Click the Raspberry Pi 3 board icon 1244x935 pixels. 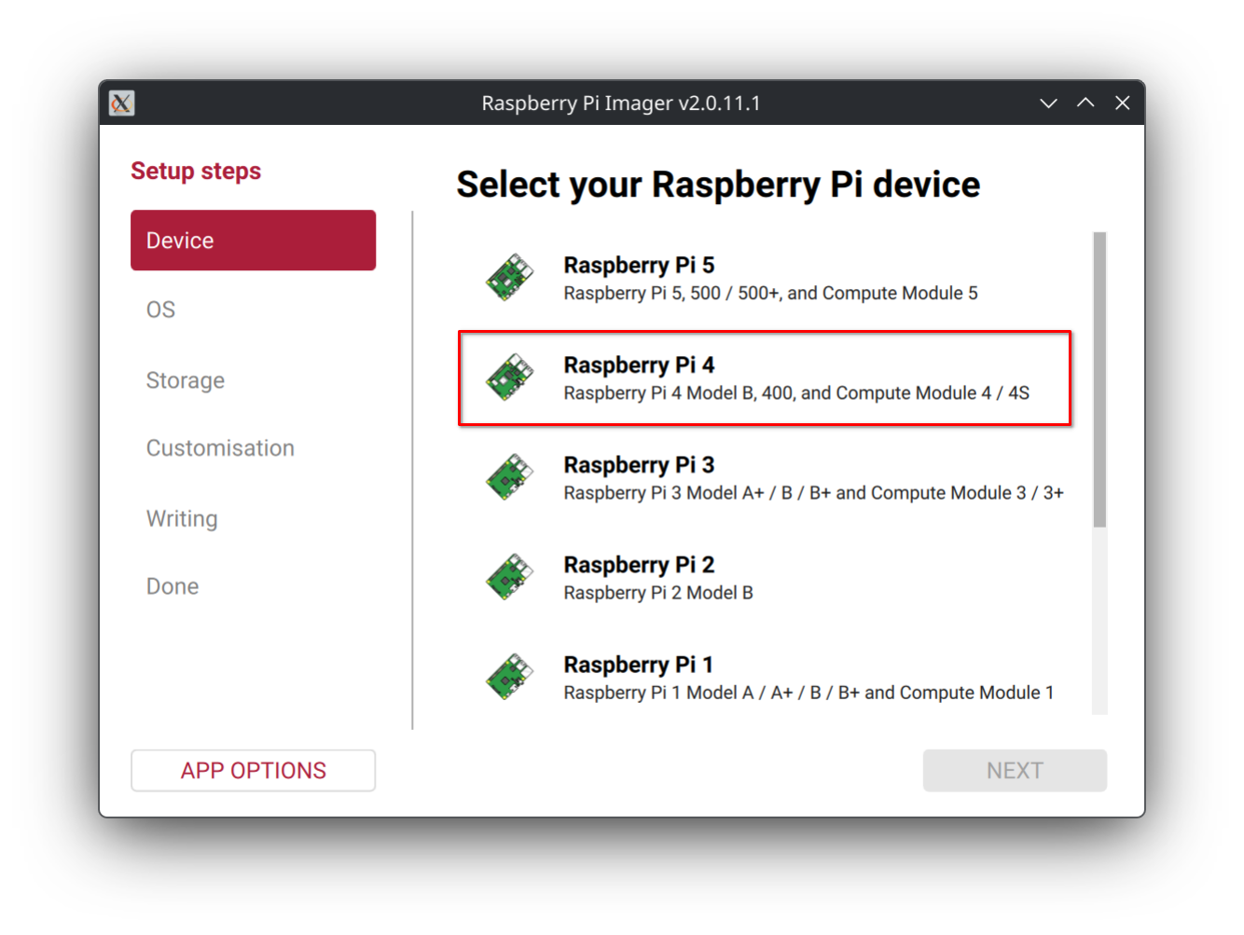[x=509, y=477]
